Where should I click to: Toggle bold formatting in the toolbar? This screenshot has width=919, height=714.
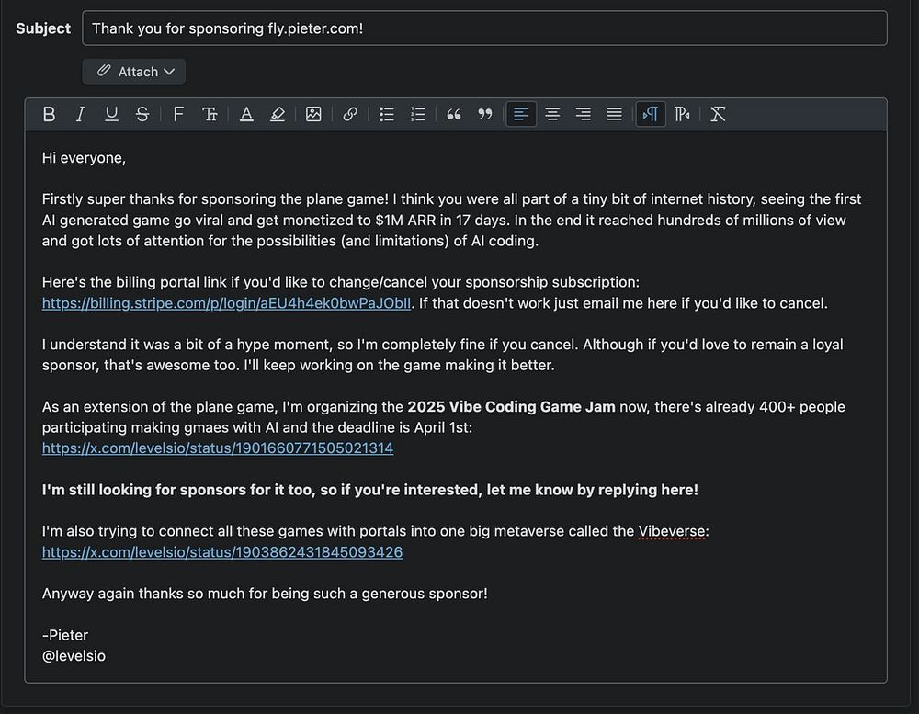[50, 114]
